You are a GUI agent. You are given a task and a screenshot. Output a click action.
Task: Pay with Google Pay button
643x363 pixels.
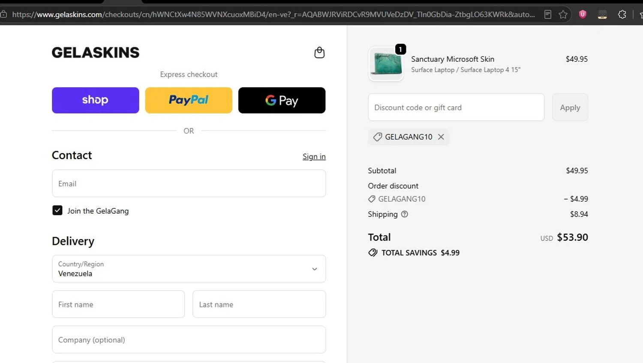coord(282,100)
